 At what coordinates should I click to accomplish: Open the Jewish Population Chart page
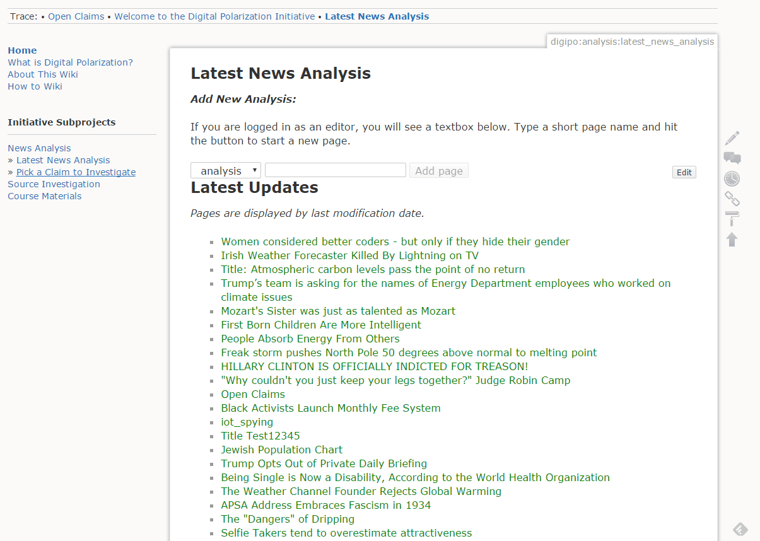[x=281, y=450]
